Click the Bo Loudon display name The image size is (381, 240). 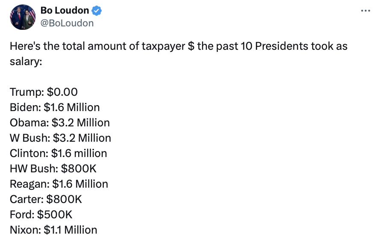click(x=64, y=11)
